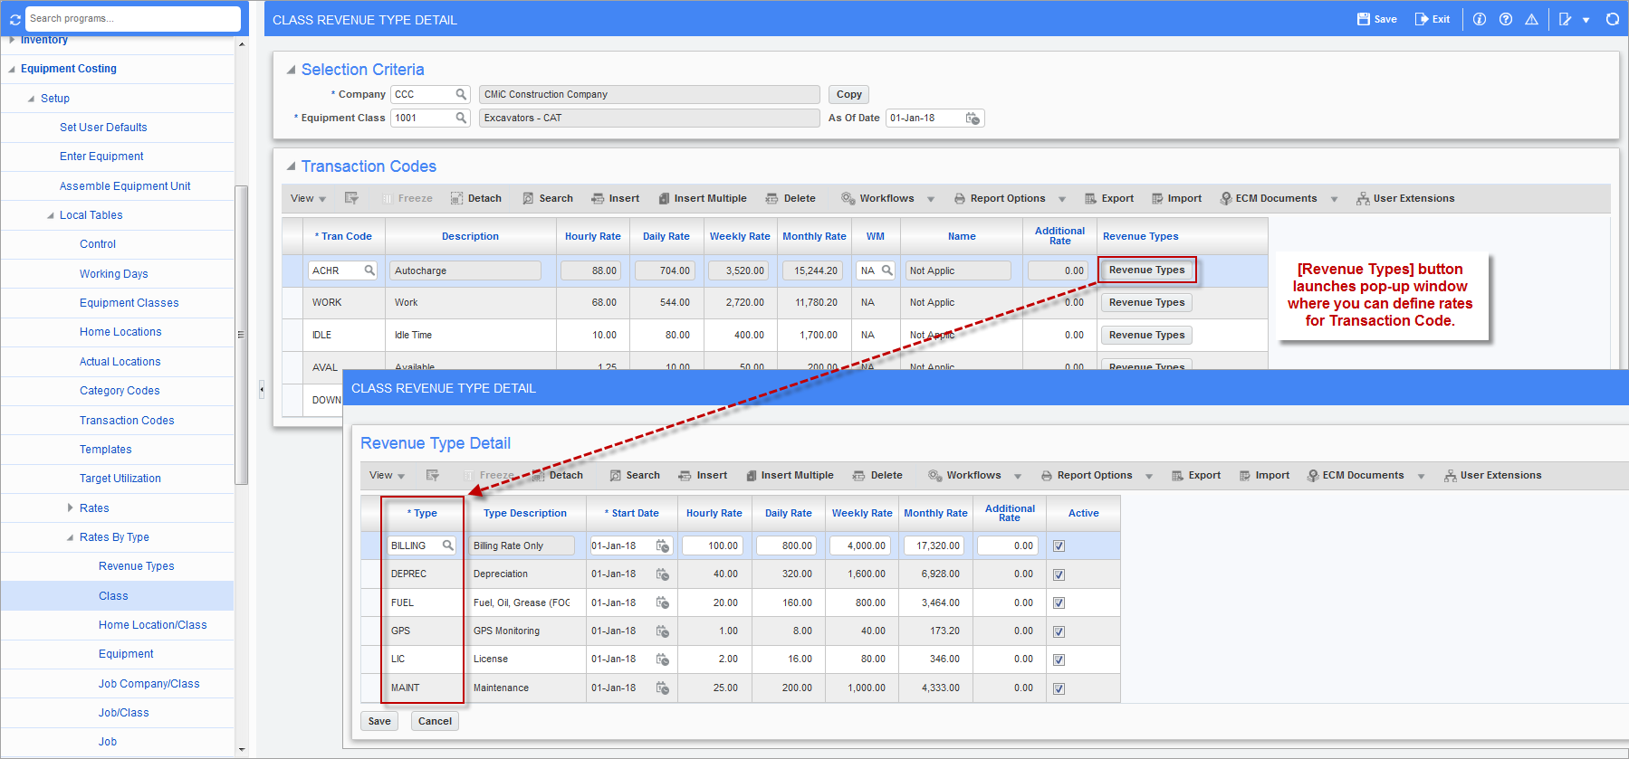This screenshot has width=1629, height=759.
Task: Click the refresh icon beside Search programs
Action: coord(14,19)
